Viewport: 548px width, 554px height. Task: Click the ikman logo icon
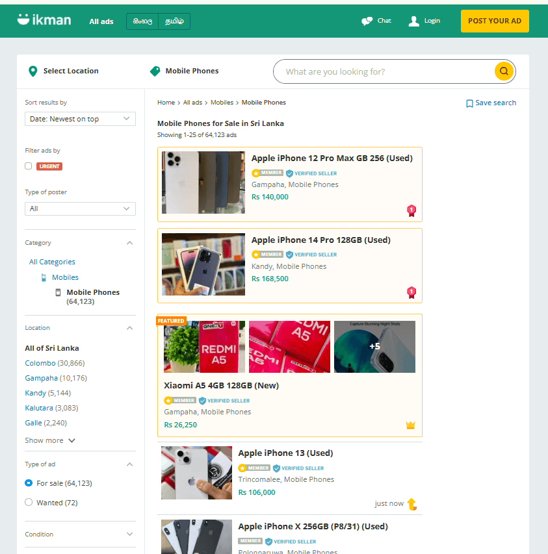pos(24,20)
